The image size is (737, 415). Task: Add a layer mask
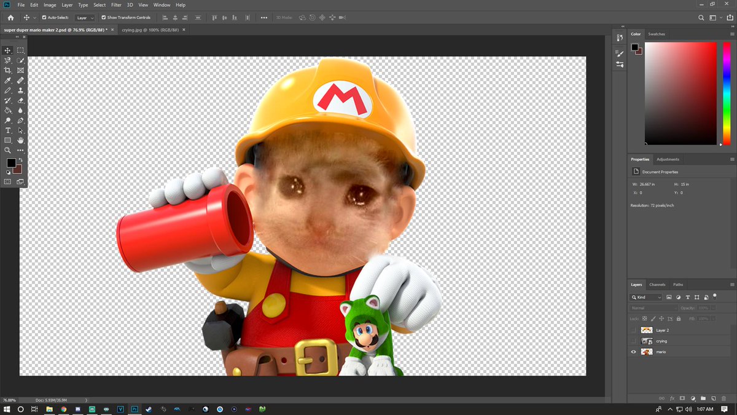(682, 398)
